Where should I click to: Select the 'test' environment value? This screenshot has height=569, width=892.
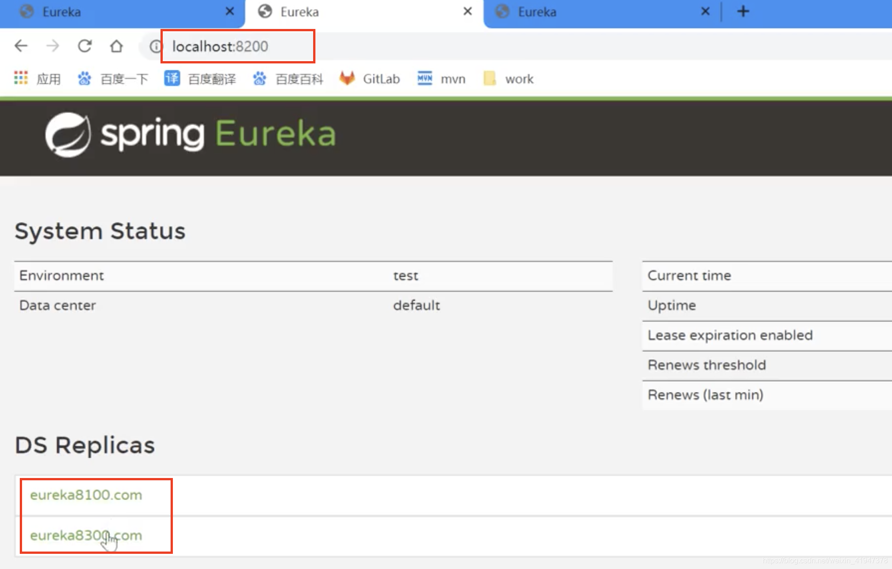(x=406, y=276)
